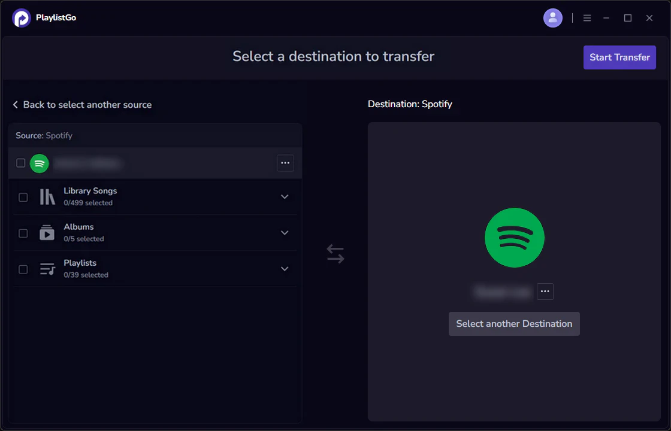The height and width of the screenshot is (431, 671).
Task: Click the blurred source account name
Action: (87, 163)
